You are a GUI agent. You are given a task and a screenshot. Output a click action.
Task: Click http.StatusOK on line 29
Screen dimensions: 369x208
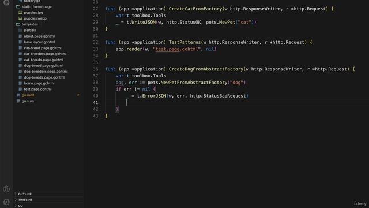click(x=183, y=22)
